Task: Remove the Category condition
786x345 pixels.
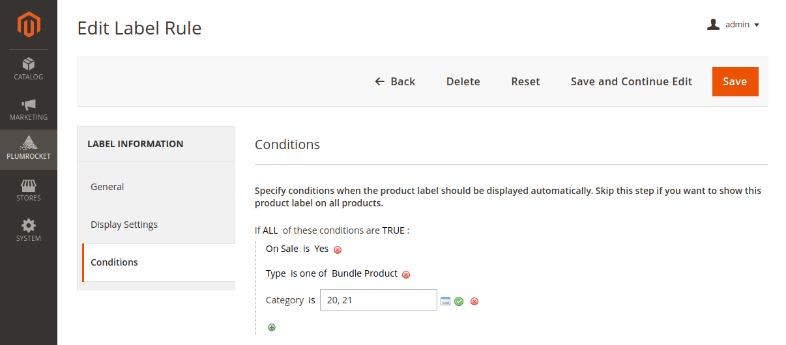Action: (474, 301)
